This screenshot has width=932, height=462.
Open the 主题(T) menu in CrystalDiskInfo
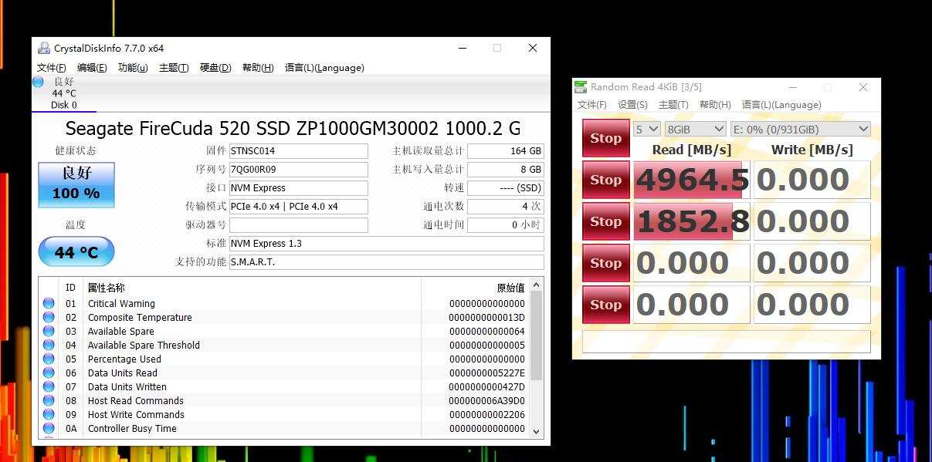(x=174, y=68)
